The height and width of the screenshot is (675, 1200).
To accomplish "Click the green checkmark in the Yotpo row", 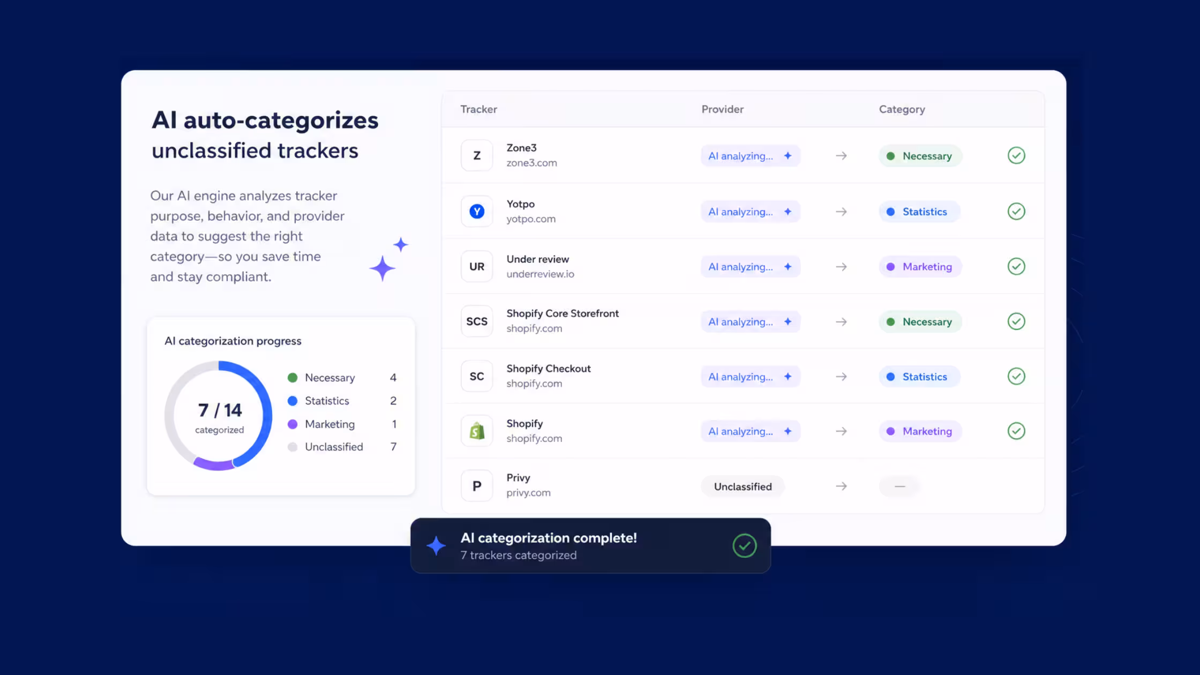I will point(1016,211).
